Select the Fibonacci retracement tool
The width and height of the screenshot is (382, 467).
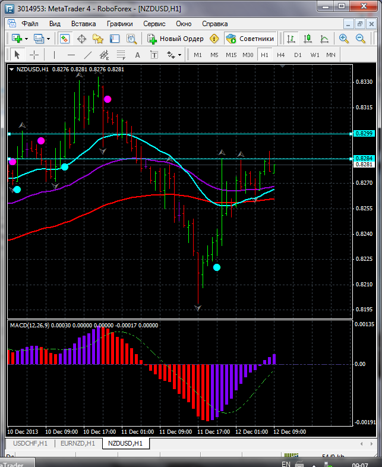pos(121,55)
